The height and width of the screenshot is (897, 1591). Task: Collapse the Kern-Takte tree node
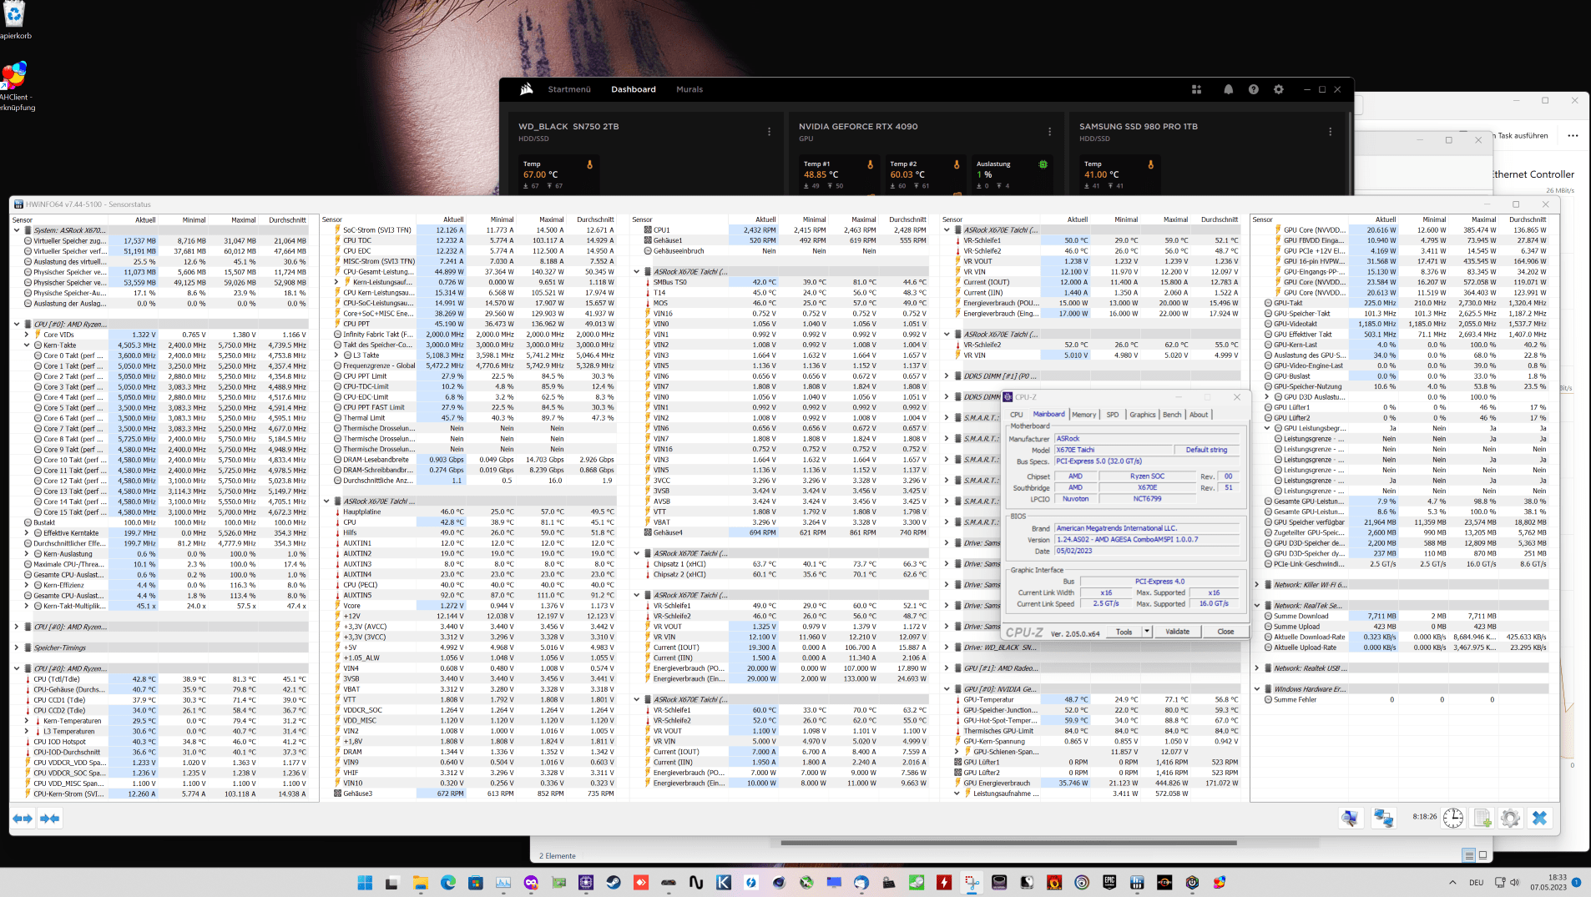click(x=27, y=345)
